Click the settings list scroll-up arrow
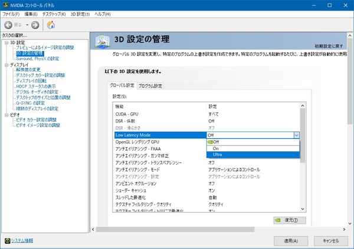 [303, 105]
